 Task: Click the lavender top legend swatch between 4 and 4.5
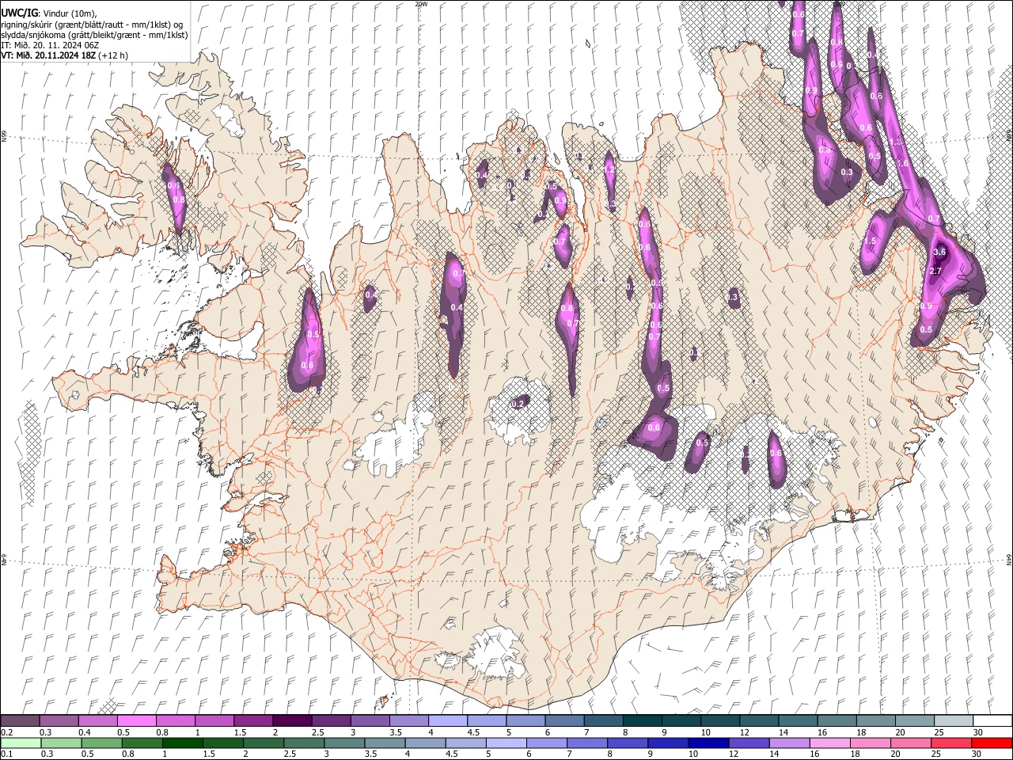pos(448,721)
